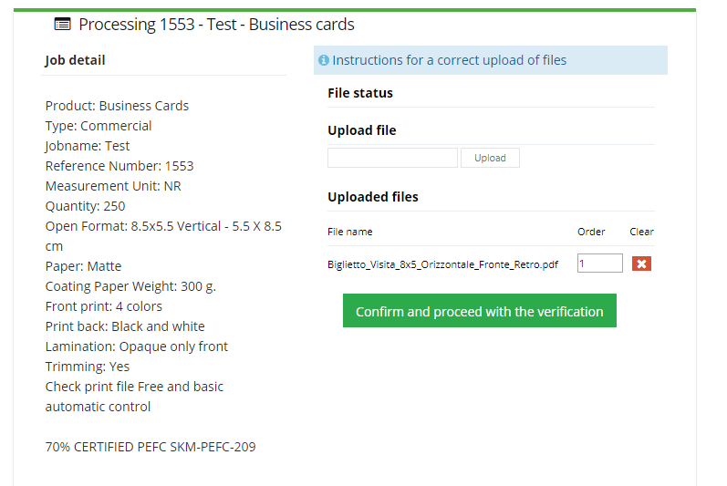Click the Reference Number: 1553 line
This screenshot has width=727, height=486.
(119, 166)
